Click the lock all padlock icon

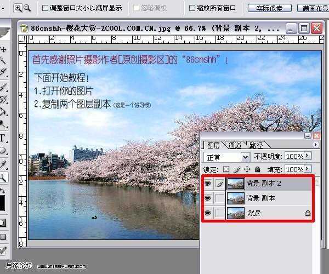pyautogui.click(x=257, y=170)
